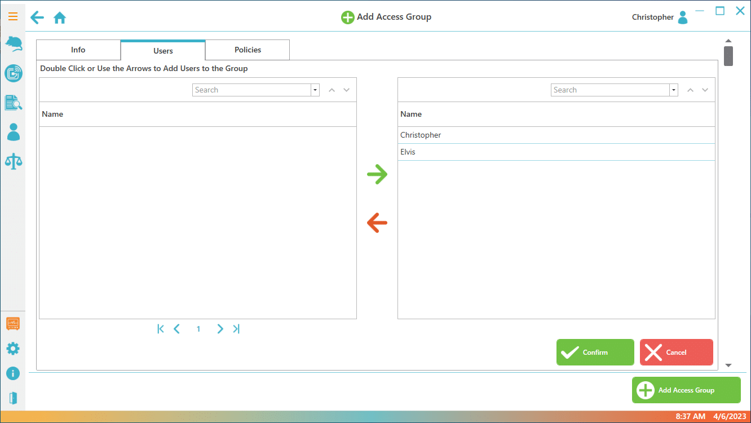The width and height of the screenshot is (751, 423).
Task: Open the info icon in sidebar
Action: [x=13, y=373]
